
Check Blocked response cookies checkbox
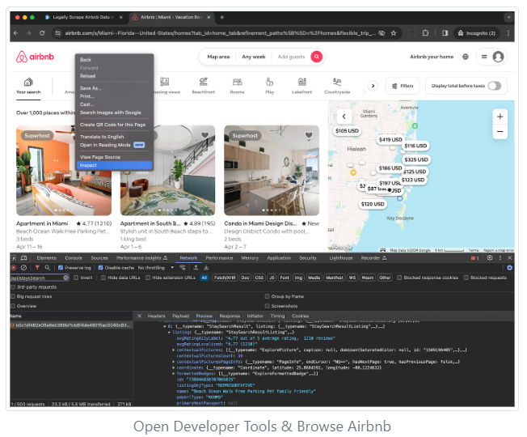coord(399,278)
